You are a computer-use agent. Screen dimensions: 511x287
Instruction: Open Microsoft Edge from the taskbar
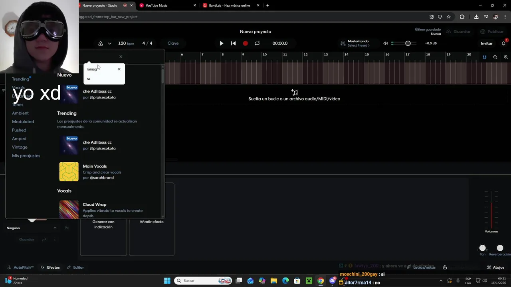click(x=285, y=281)
